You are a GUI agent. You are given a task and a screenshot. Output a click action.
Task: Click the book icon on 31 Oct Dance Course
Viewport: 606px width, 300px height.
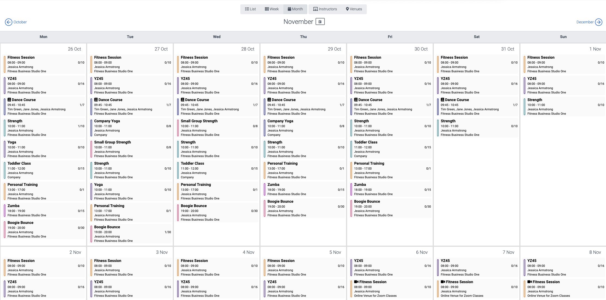(x=443, y=100)
